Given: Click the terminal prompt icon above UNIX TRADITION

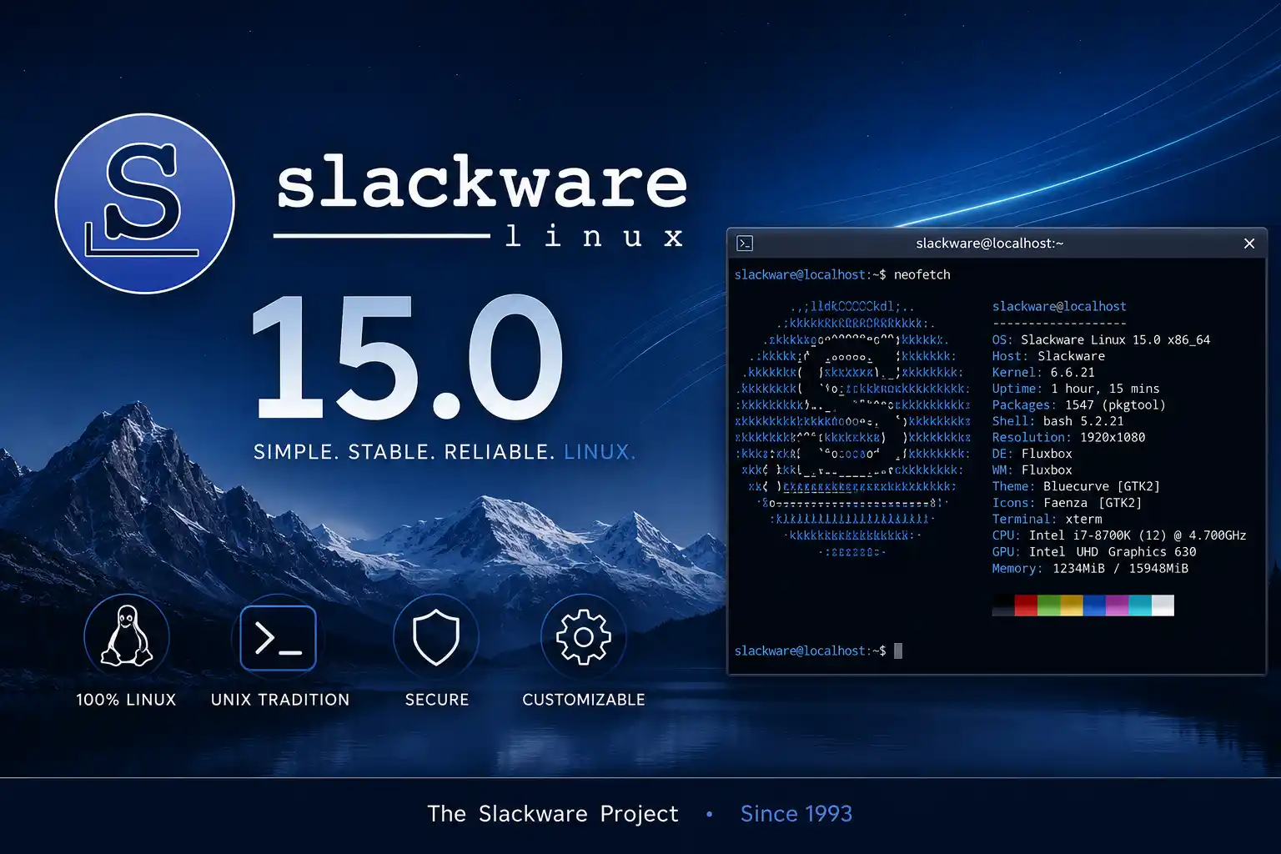Looking at the screenshot, I should [x=278, y=639].
